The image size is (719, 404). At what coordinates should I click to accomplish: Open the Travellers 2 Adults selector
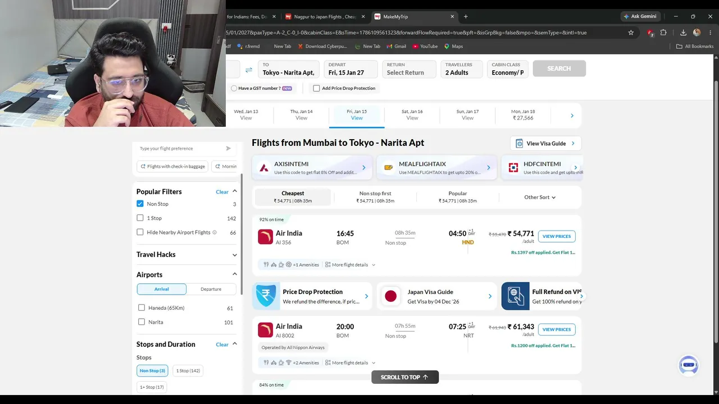[x=461, y=69]
